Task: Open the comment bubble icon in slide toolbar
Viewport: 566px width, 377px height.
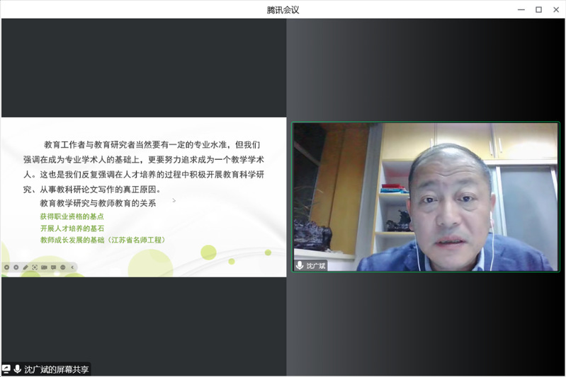Action: coord(53,267)
